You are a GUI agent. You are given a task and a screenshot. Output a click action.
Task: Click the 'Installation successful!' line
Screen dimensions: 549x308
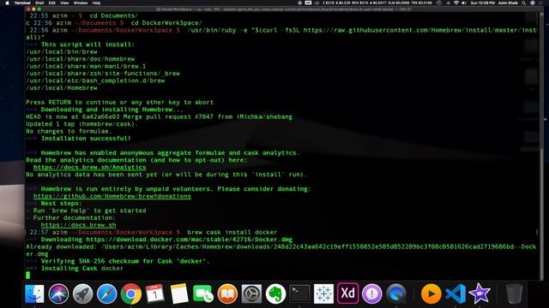[86, 139]
